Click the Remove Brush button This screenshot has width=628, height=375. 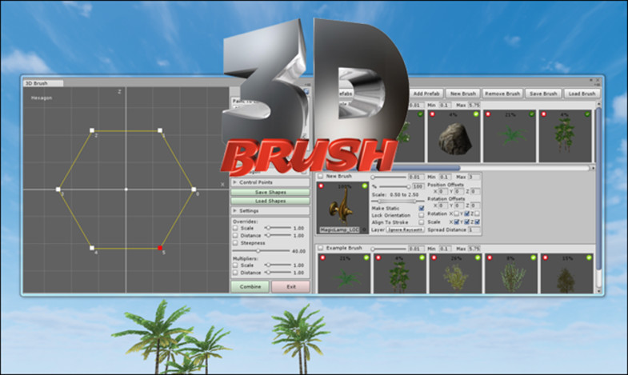(x=502, y=94)
